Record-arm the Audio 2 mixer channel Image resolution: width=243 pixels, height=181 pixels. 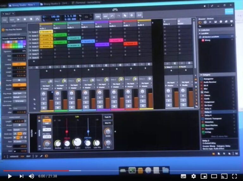pos(58,99)
